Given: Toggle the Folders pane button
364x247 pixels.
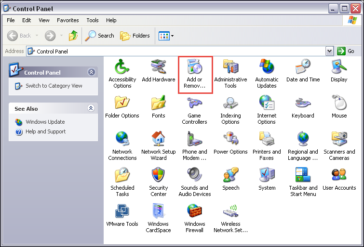Looking at the screenshot, I should 135,36.
